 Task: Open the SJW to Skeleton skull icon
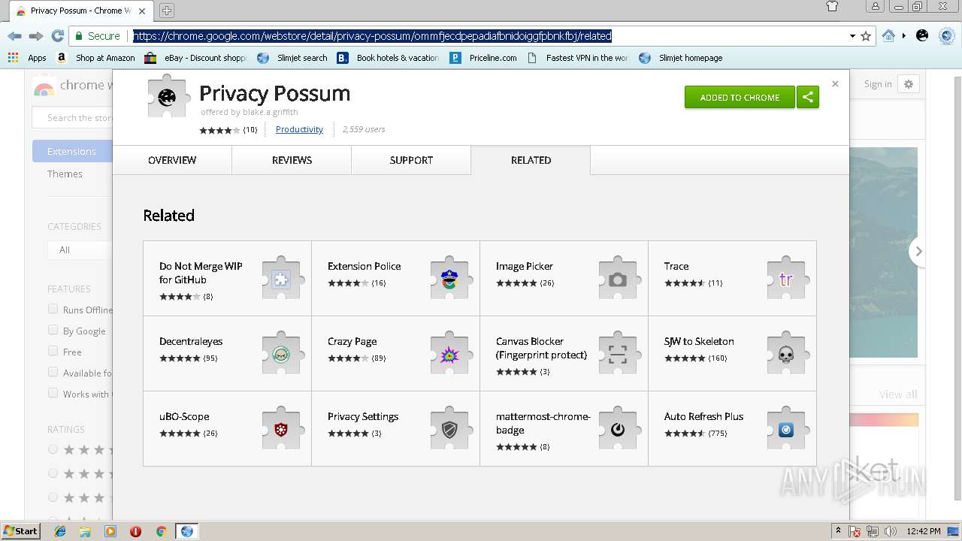click(x=786, y=354)
